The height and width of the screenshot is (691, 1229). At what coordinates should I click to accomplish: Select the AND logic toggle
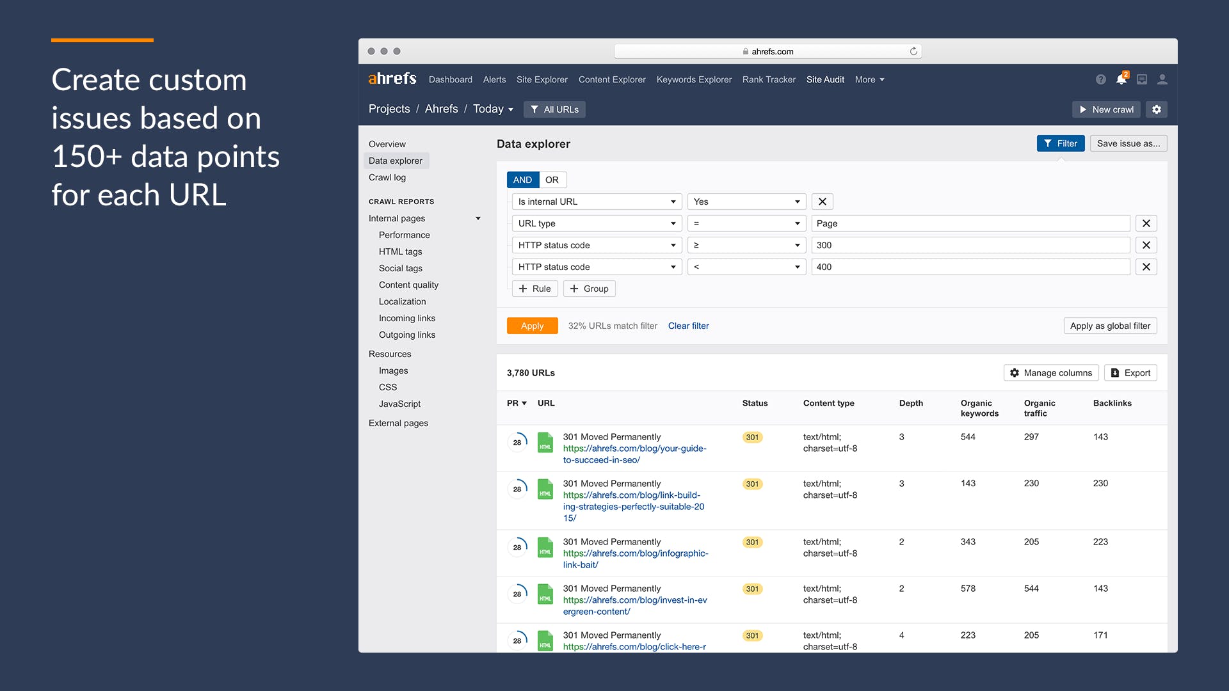[x=522, y=180]
